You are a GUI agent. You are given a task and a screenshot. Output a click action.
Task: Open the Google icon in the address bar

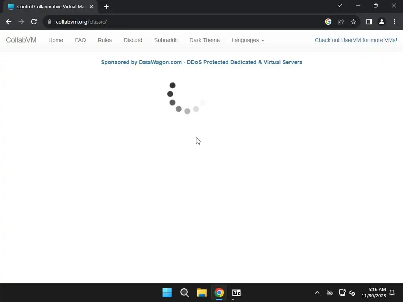328,22
